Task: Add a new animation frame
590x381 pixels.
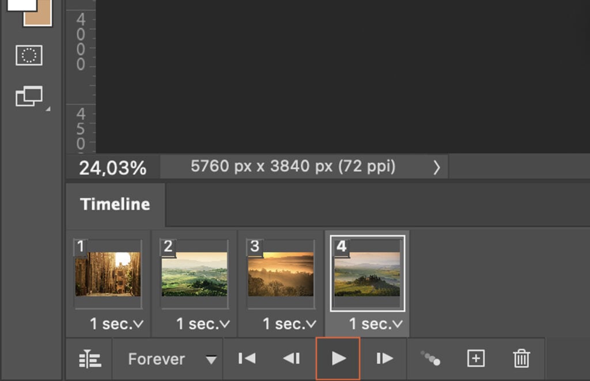Action: click(475, 359)
